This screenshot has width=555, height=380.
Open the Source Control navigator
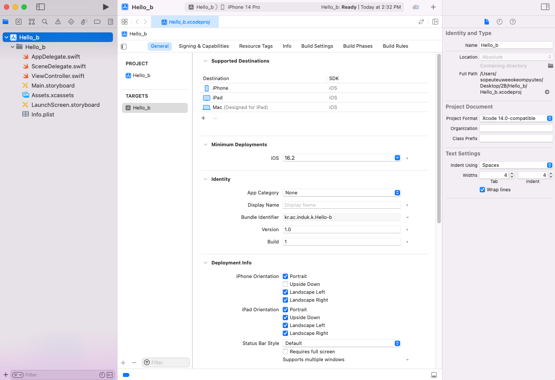click(19, 21)
